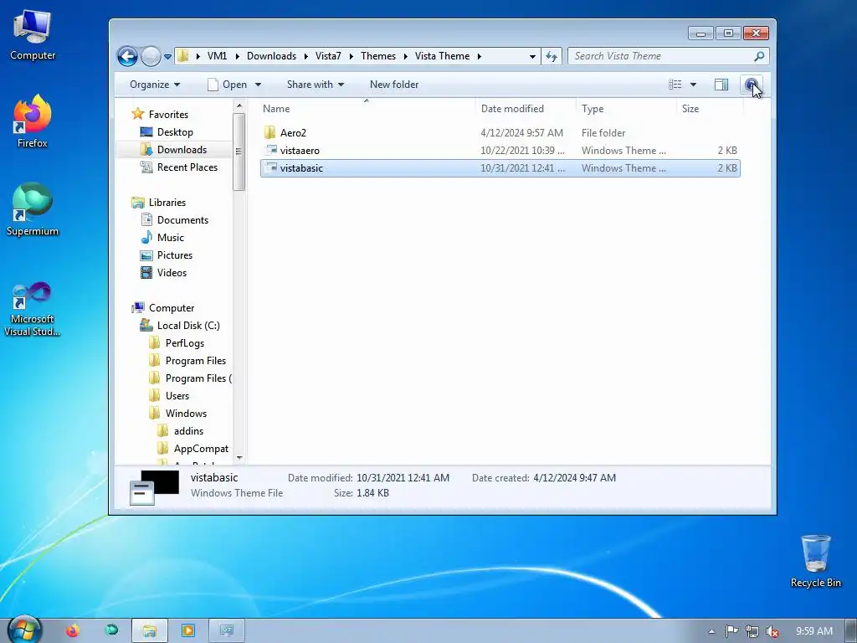This screenshot has height=643, width=857.
Task: Select the Aero2 folder
Action: pos(500,133)
